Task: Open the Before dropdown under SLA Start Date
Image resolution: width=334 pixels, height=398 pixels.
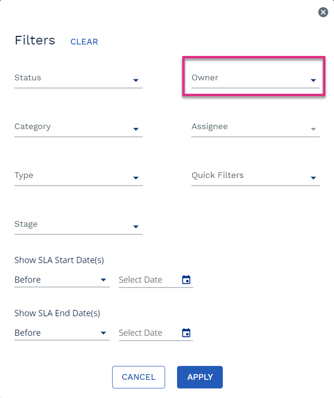Action: point(62,280)
